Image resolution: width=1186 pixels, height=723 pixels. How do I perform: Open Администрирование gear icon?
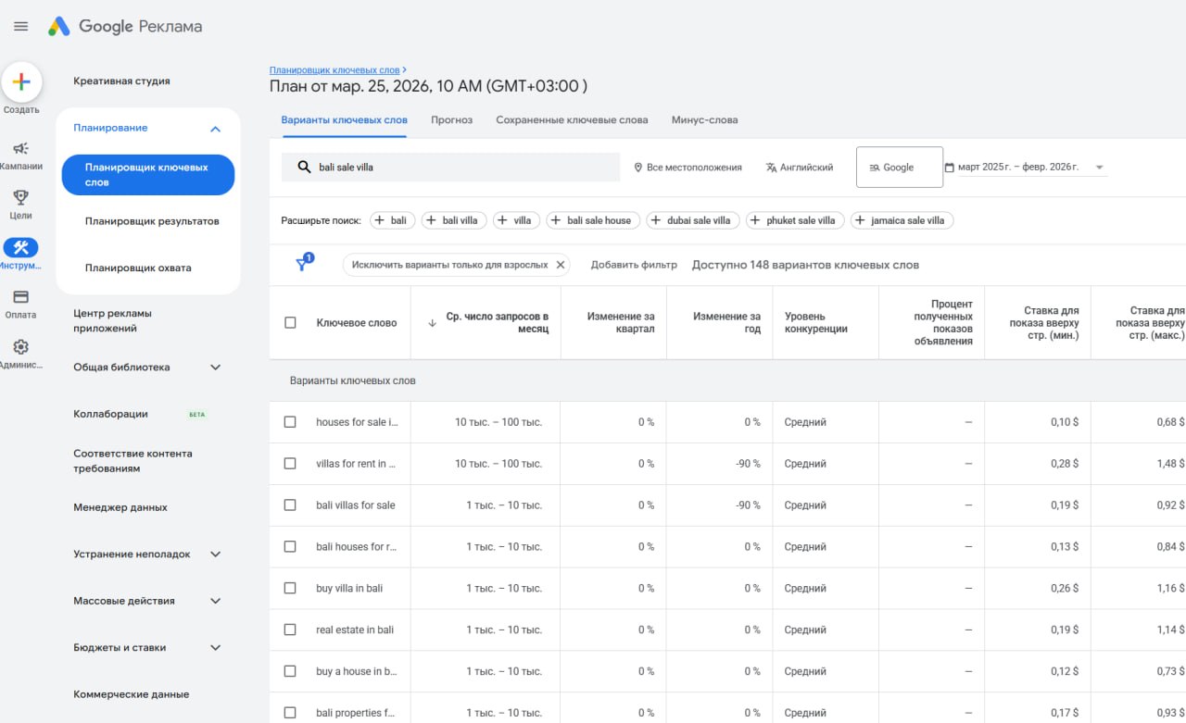tap(20, 347)
